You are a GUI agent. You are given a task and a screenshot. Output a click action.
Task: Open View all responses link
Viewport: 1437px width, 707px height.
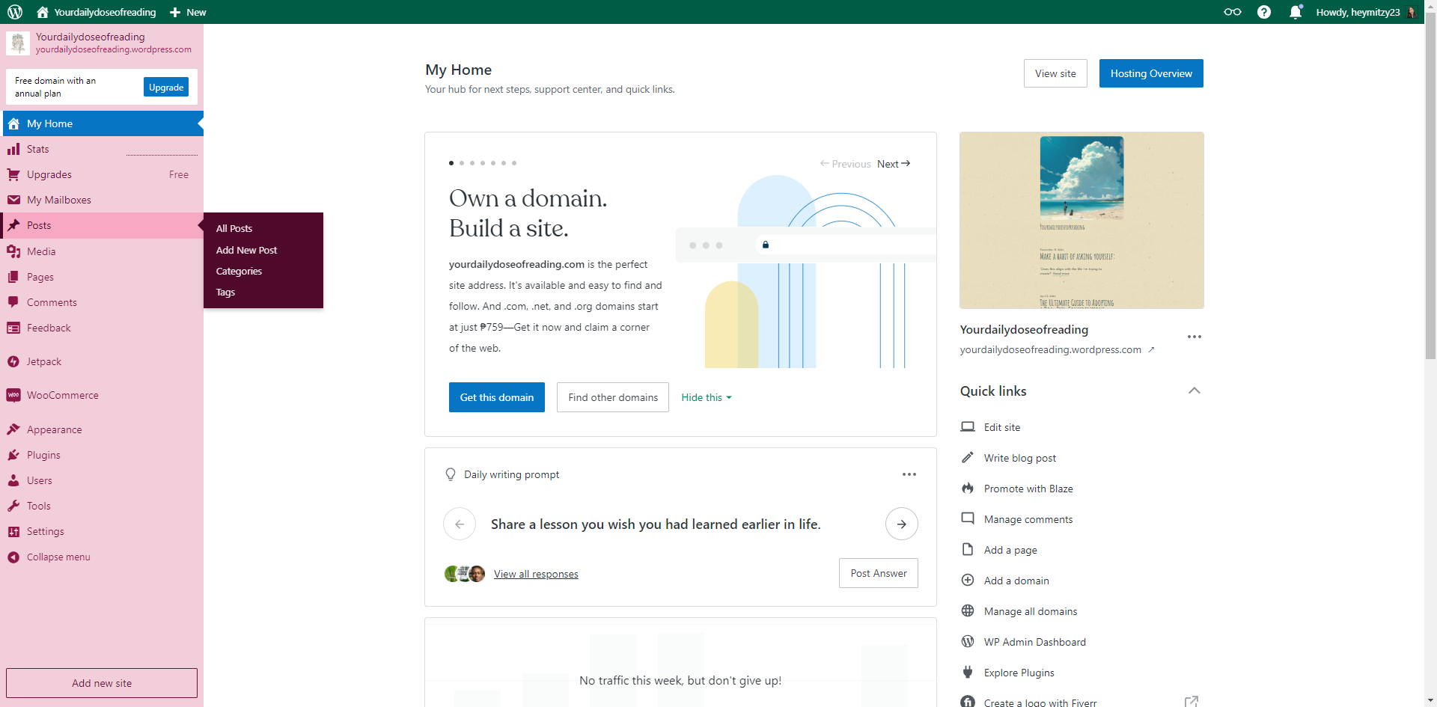pos(536,574)
